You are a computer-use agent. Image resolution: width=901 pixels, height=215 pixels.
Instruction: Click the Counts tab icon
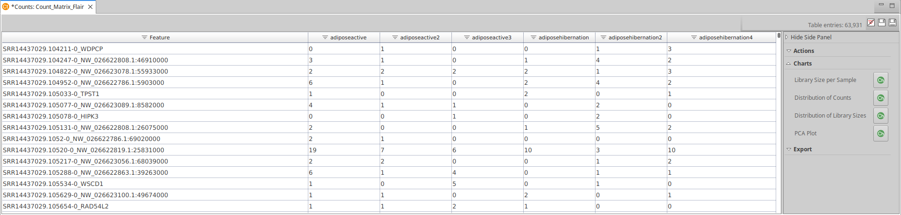pos(6,7)
